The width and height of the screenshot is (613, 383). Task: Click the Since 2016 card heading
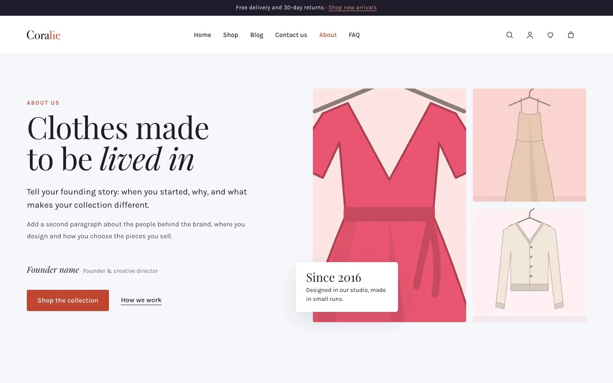(334, 277)
